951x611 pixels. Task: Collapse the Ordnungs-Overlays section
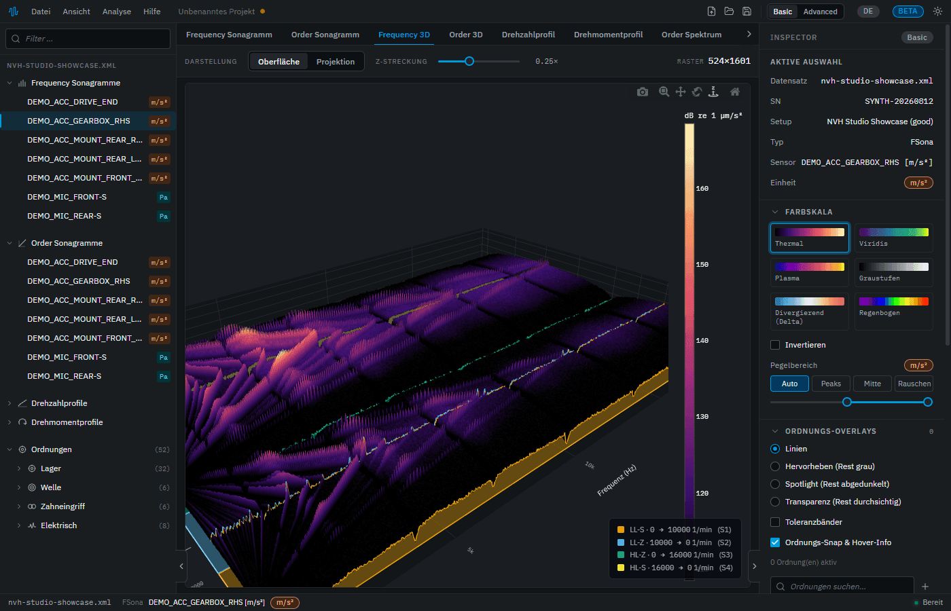point(775,431)
